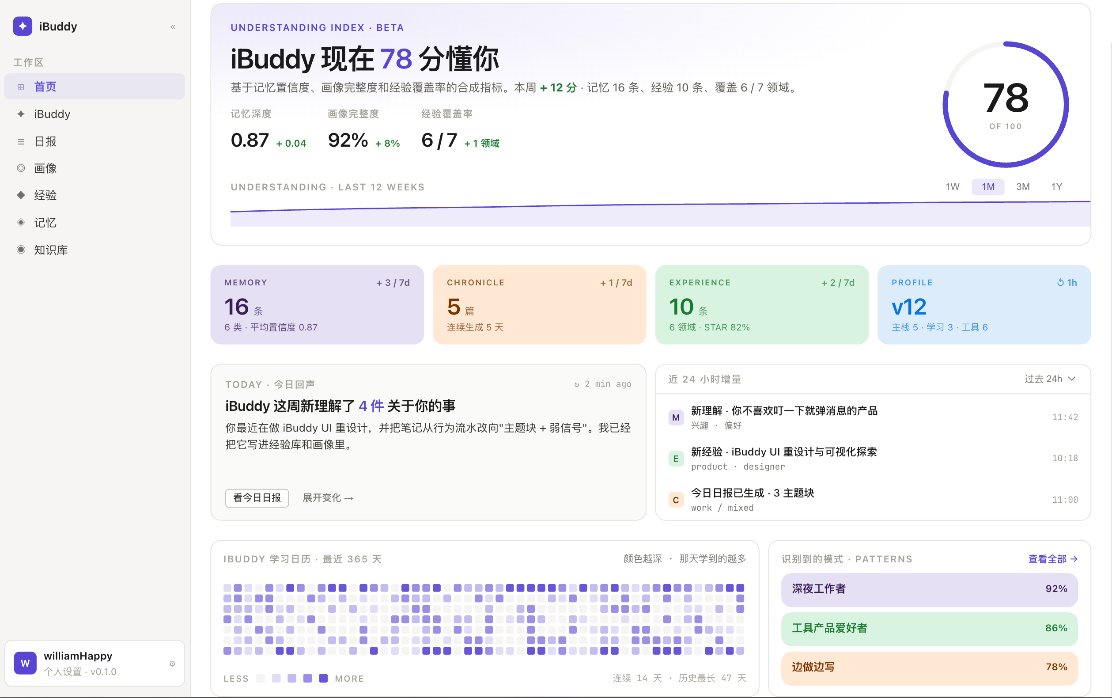Click the M badge on 新理解 entry

[676, 417]
